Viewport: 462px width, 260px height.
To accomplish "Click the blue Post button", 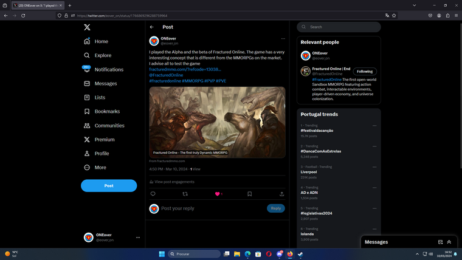I will (x=109, y=186).
